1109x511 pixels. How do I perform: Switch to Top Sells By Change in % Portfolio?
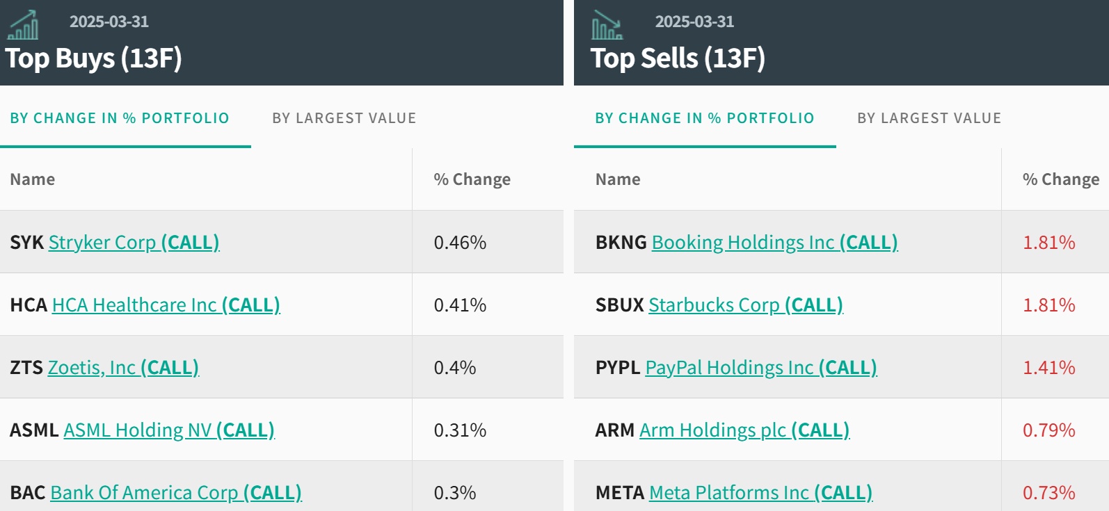(704, 118)
